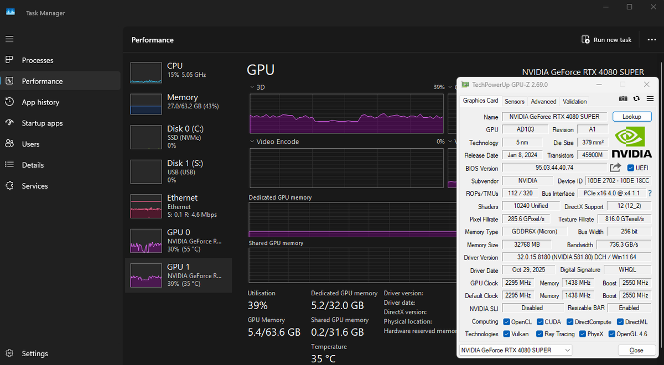Open the three-dots more options menu
Screen dimensions: 664x365
[651, 40]
